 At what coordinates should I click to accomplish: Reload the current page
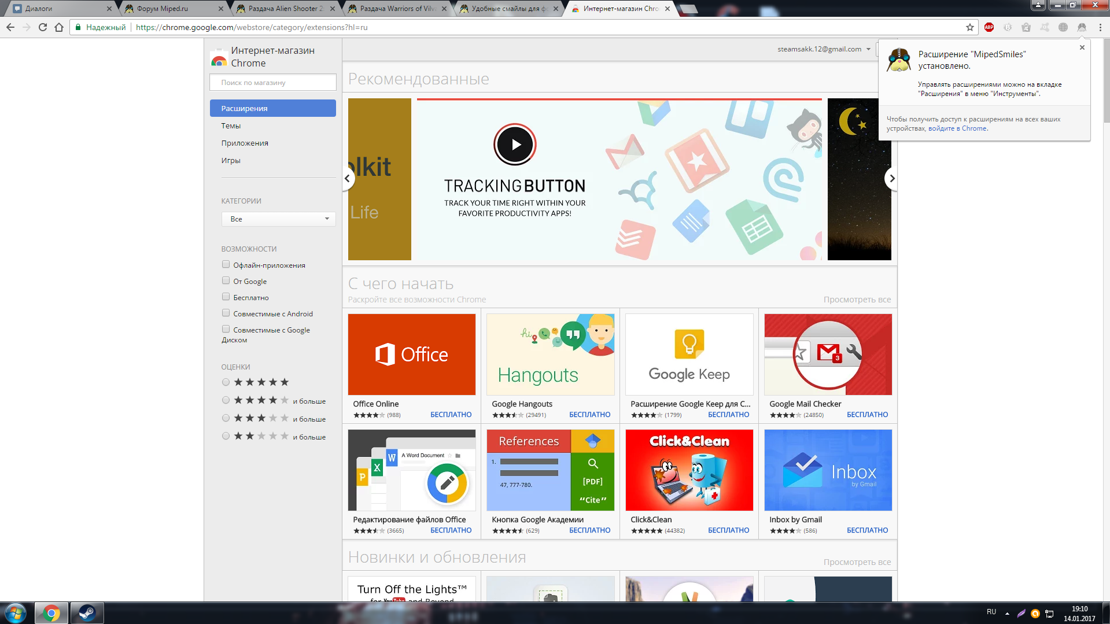click(x=43, y=27)
